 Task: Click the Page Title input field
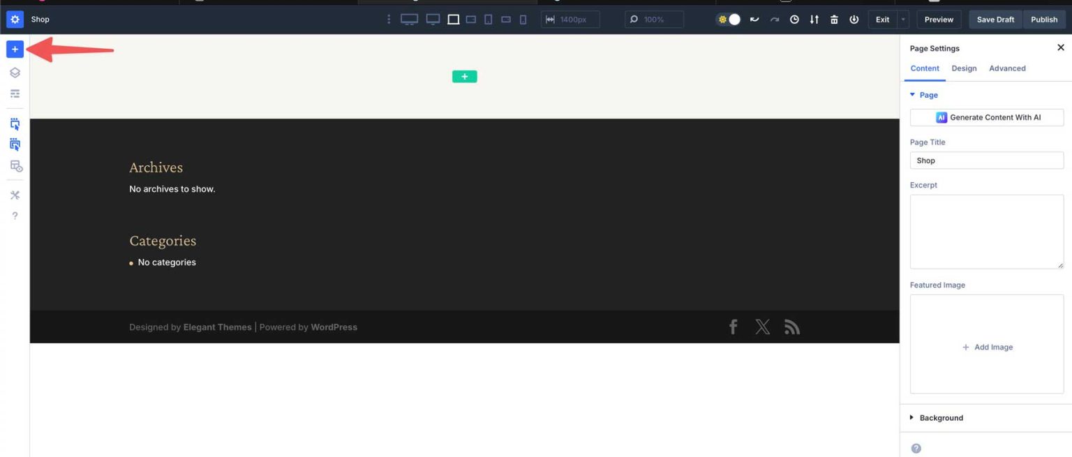click(x=986, y=160)
